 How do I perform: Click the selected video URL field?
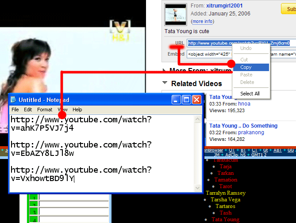tap(242, 43)
